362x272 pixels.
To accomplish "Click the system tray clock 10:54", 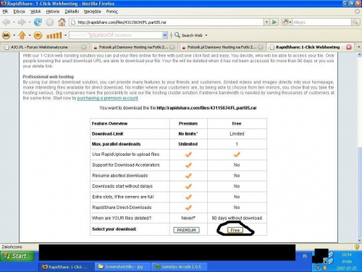I will (347, 255).
